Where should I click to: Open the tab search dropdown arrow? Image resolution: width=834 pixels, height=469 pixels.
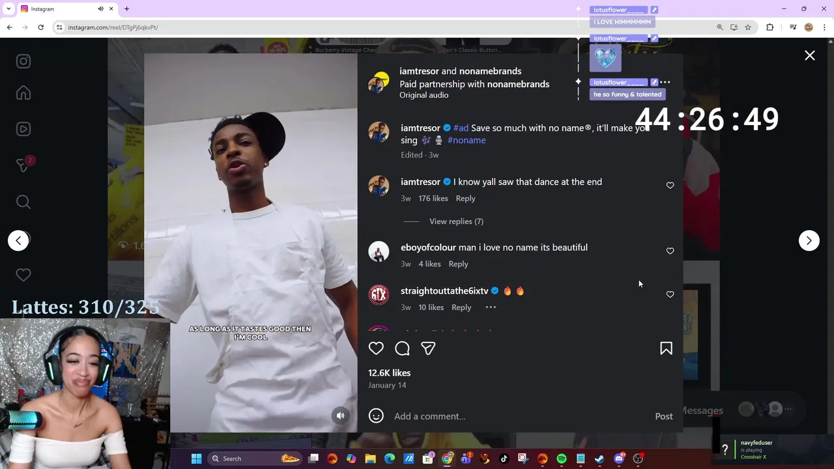coord(8,9)
